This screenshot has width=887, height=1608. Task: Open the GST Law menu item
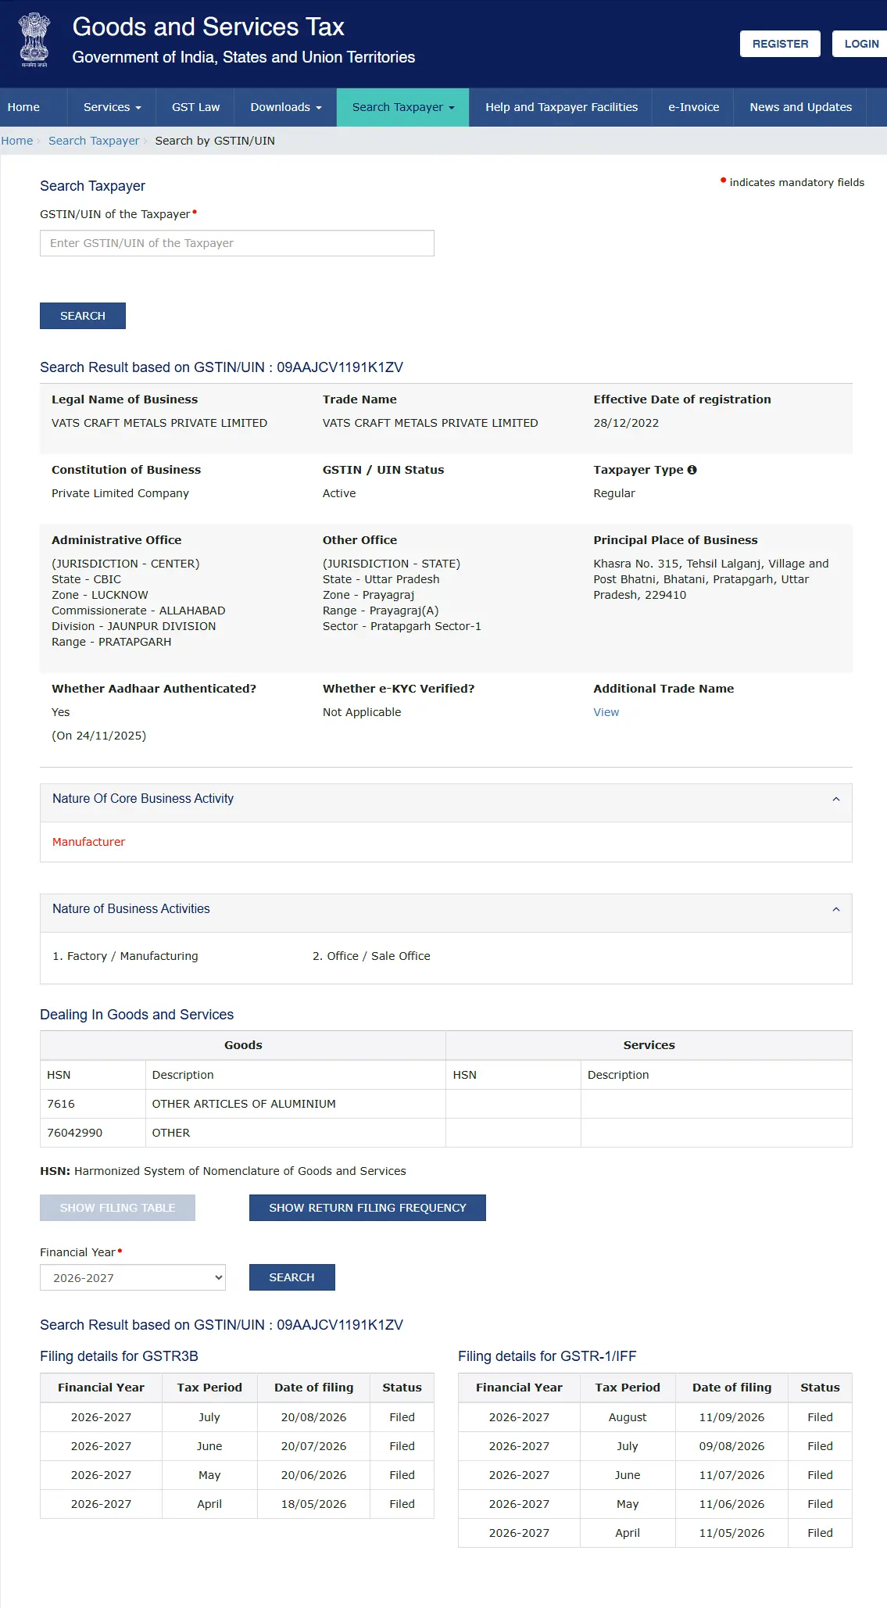[x=195, y=107]
